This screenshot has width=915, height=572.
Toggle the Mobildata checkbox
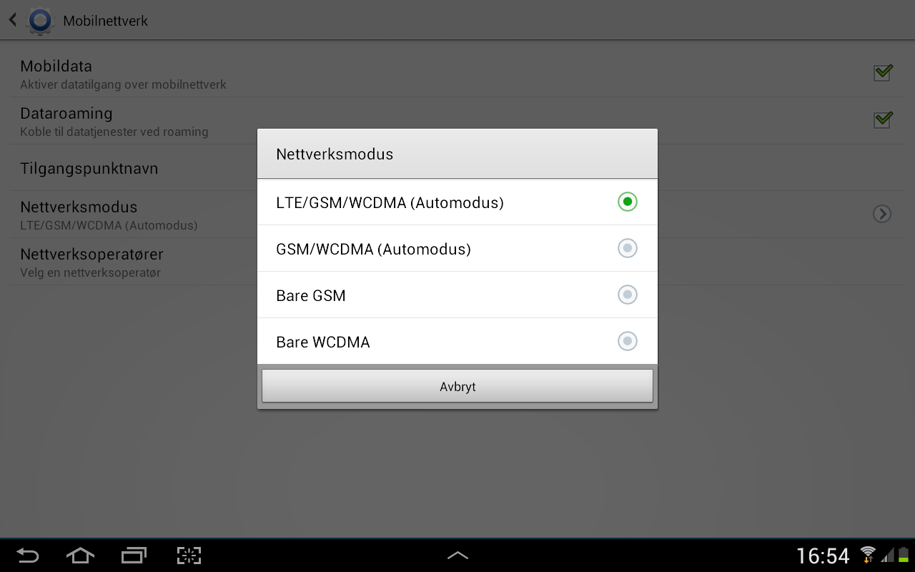(883, 72)
